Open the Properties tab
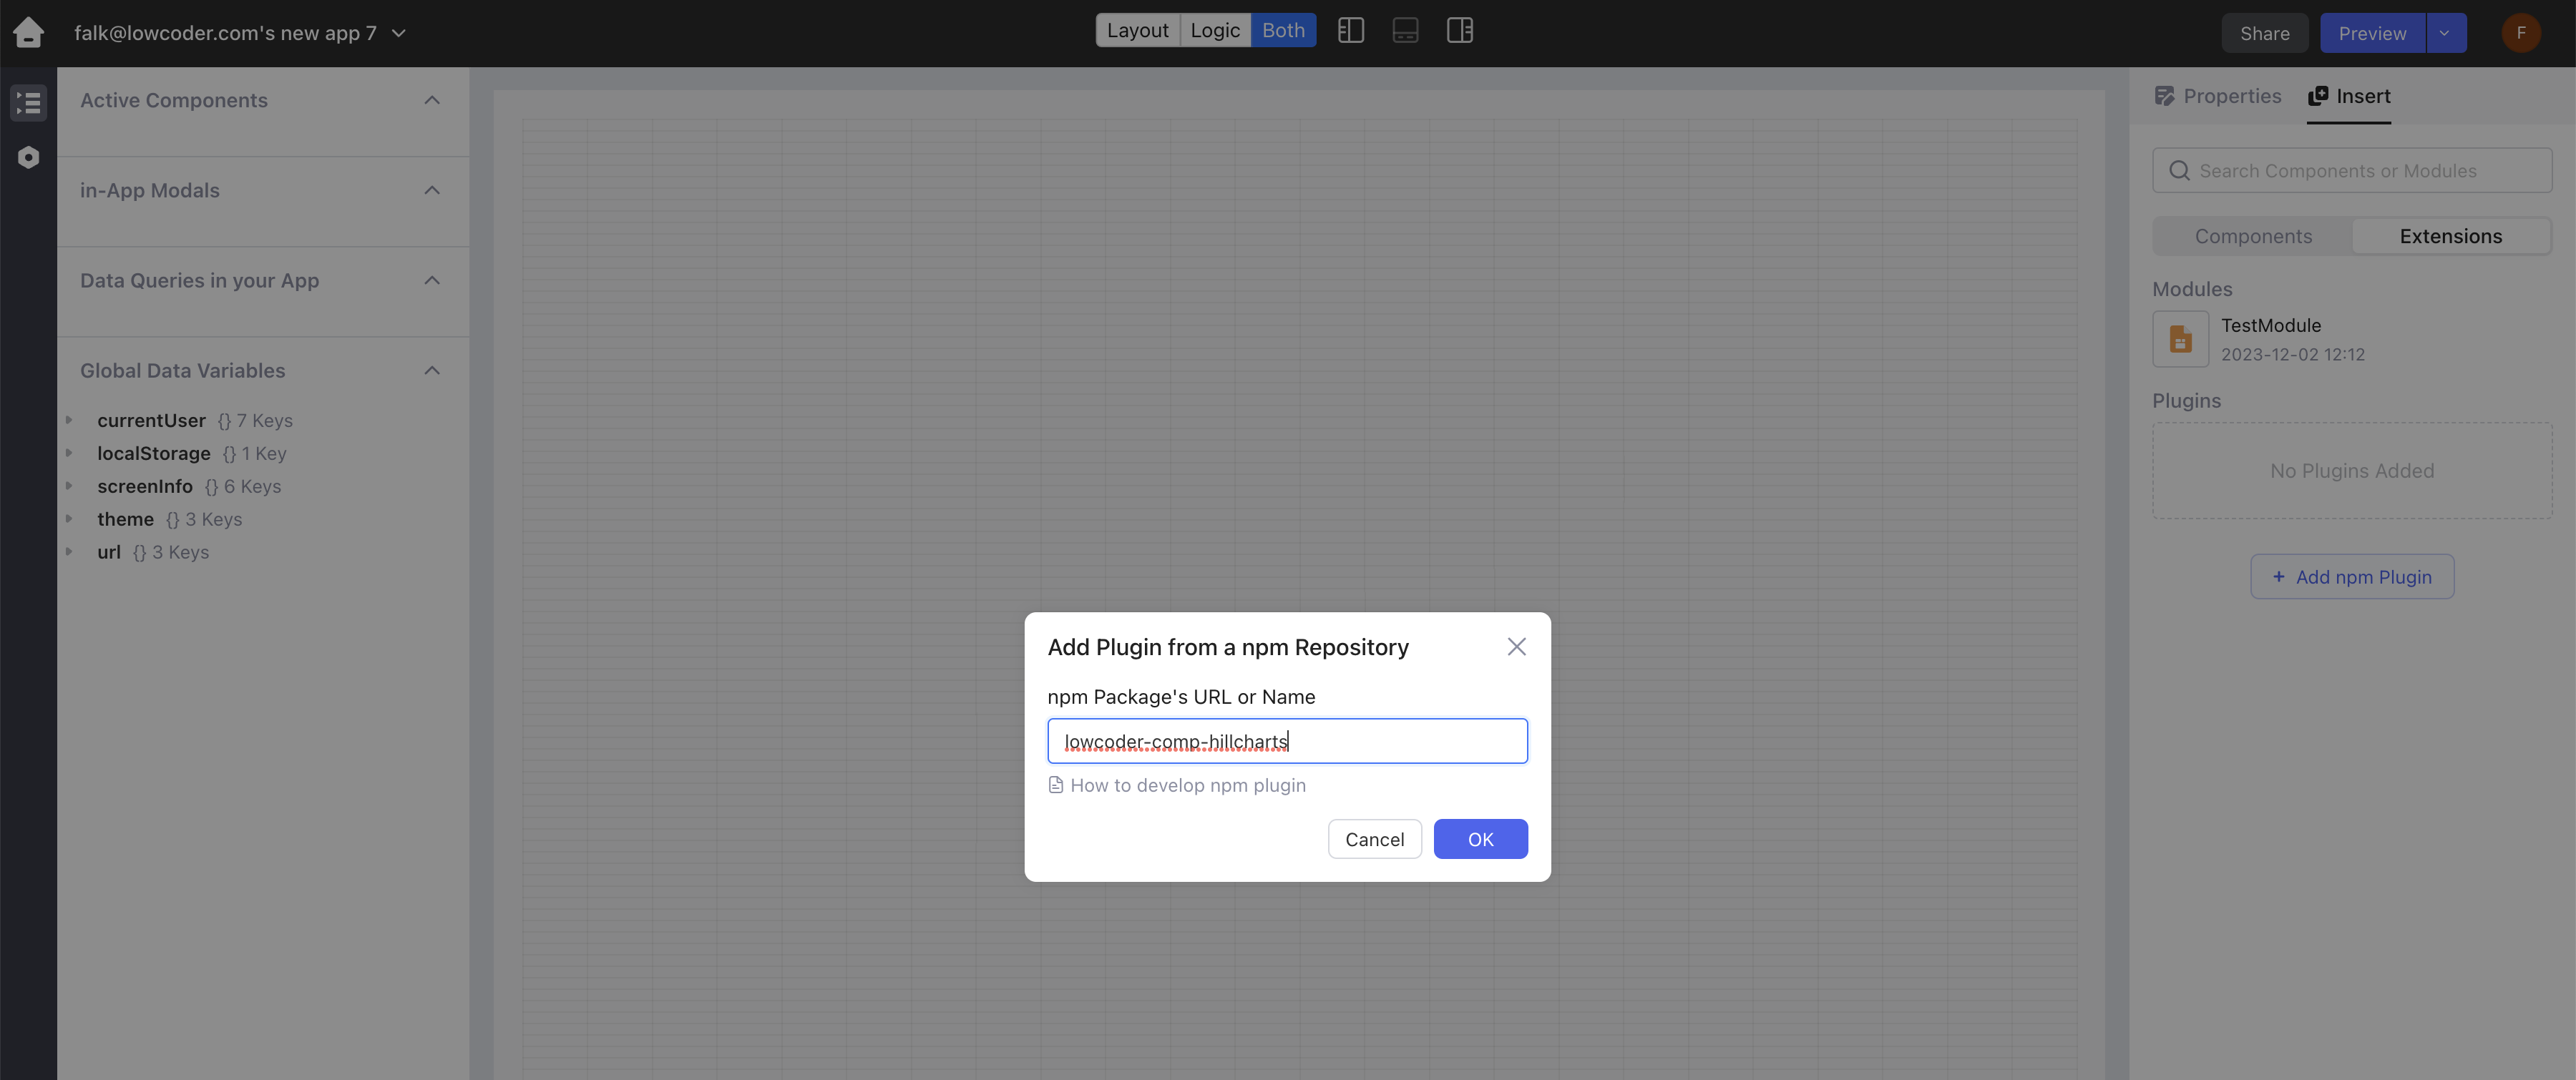Viewport: 2576px width, 1080px height. click(x=2218, y=96)
